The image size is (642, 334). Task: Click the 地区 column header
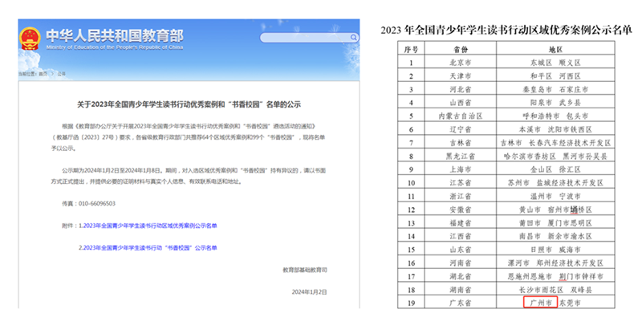tap(555, 50)
